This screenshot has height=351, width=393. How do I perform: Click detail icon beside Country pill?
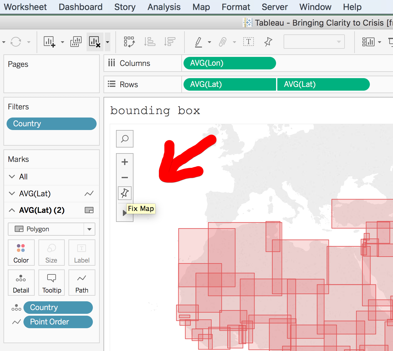[16, 308]
